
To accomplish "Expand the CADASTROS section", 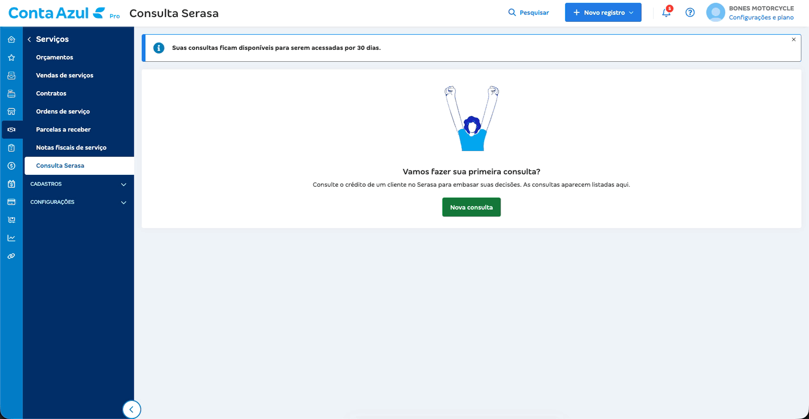I will click(x=79, y=184).
